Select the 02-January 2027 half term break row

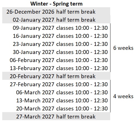tap(56, 19)
